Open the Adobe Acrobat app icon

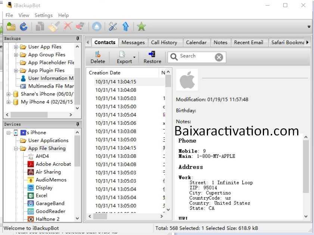31,164
